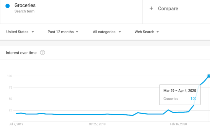Change the Web Search type selector
Image resolution: width=210 pixels, height=132 pixels.
147,32
